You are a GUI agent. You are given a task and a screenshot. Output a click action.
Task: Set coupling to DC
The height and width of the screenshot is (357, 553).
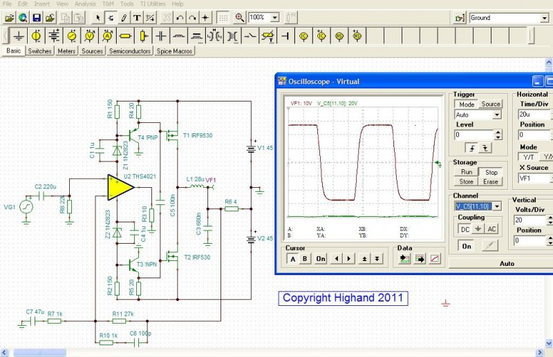(465, 229)
